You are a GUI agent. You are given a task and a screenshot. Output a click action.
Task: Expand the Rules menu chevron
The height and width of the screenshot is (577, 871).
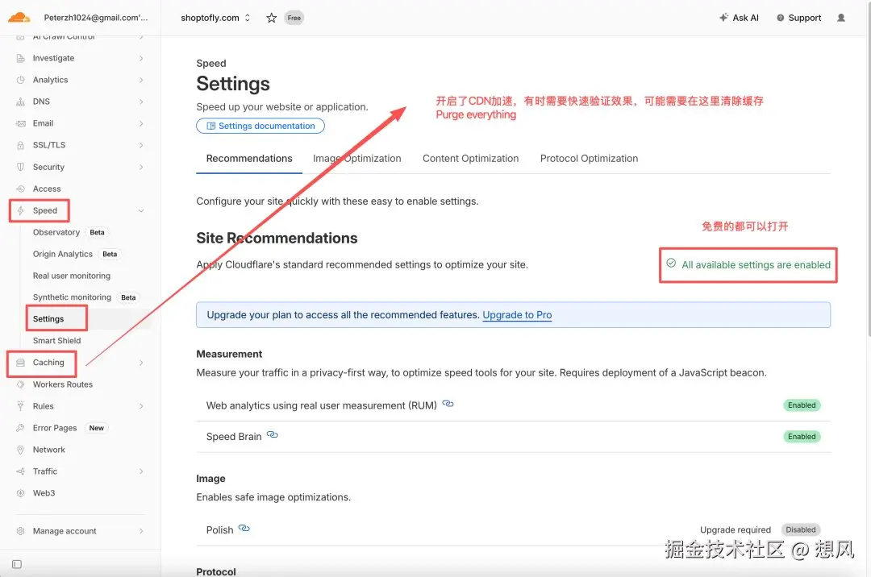141,406
